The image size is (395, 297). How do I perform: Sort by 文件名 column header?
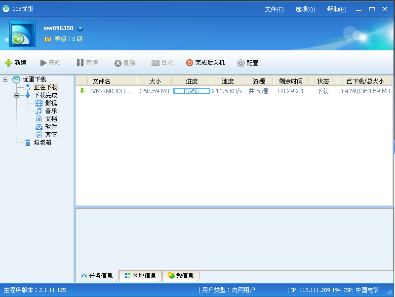click(102, 81)
